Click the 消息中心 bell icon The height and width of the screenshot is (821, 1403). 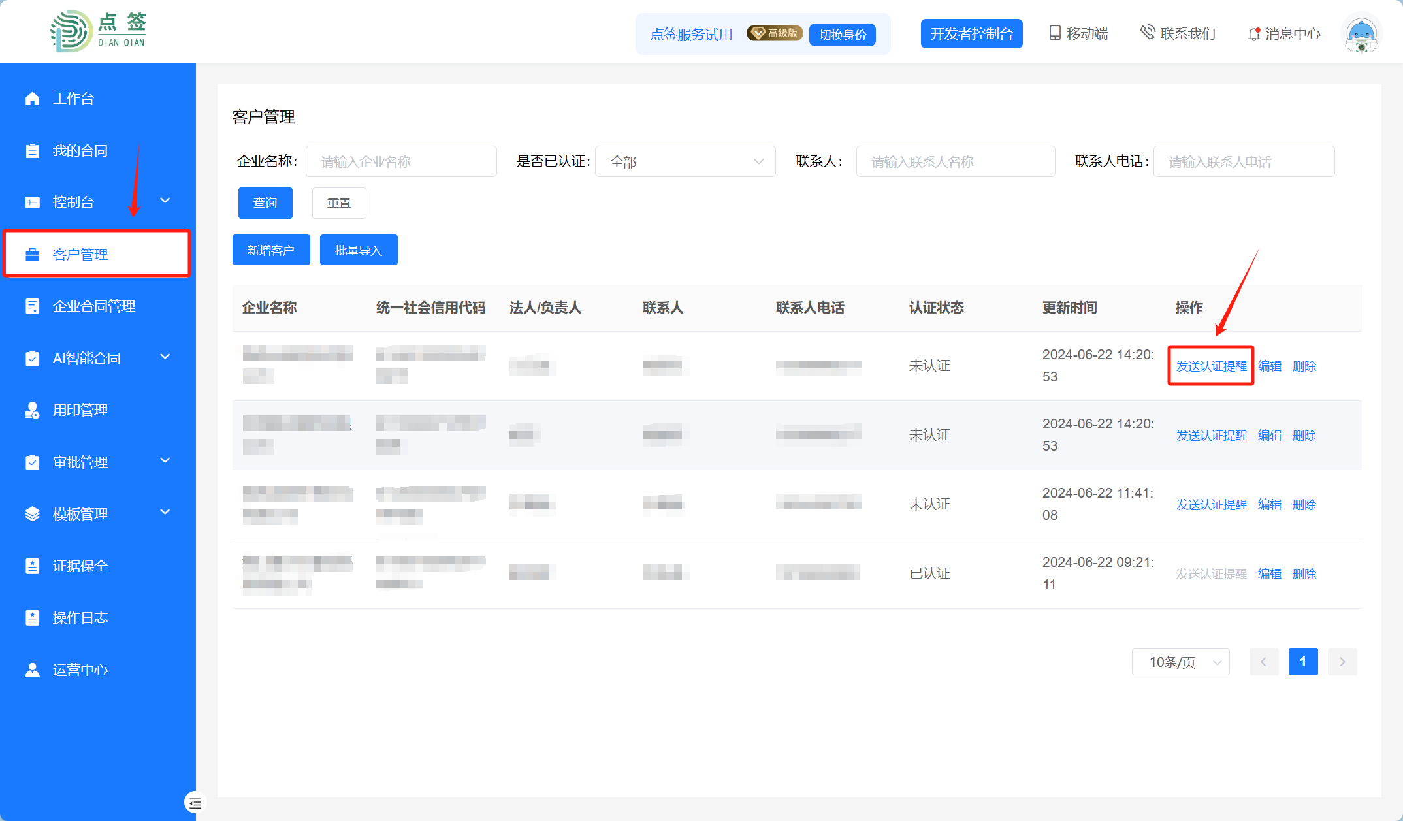coord(1254,34)
